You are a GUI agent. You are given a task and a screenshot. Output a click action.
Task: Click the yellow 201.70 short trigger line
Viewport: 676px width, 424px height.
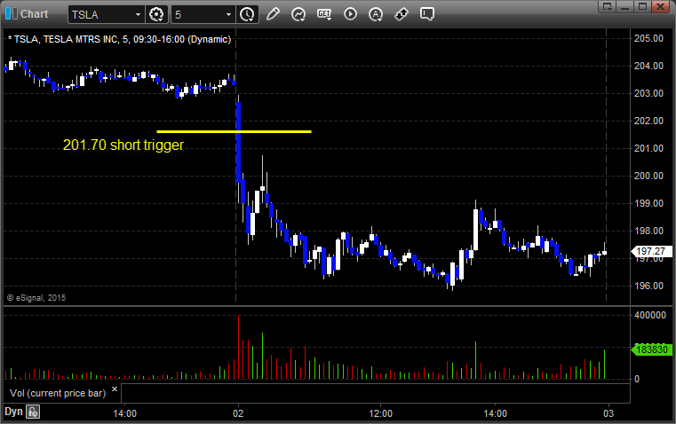pos(234,131)
